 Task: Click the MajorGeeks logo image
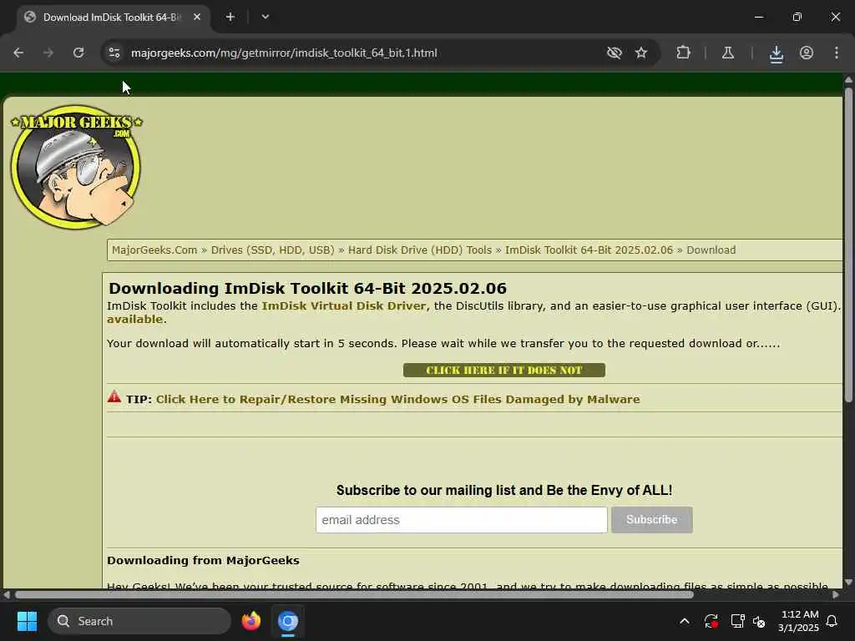(x=76, y=167)
